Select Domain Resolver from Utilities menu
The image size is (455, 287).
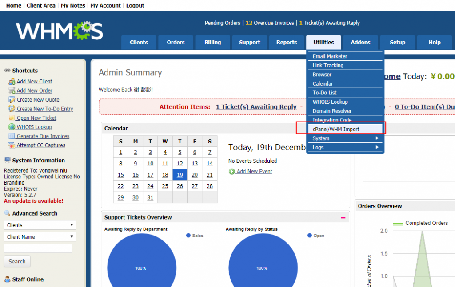(x=345, y=111)
